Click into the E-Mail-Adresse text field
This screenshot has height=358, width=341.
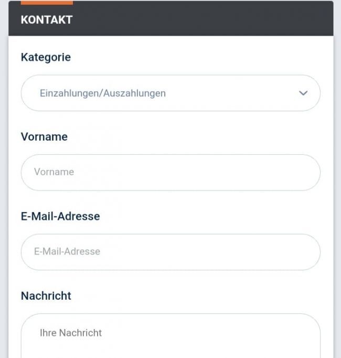coord(170,252)
